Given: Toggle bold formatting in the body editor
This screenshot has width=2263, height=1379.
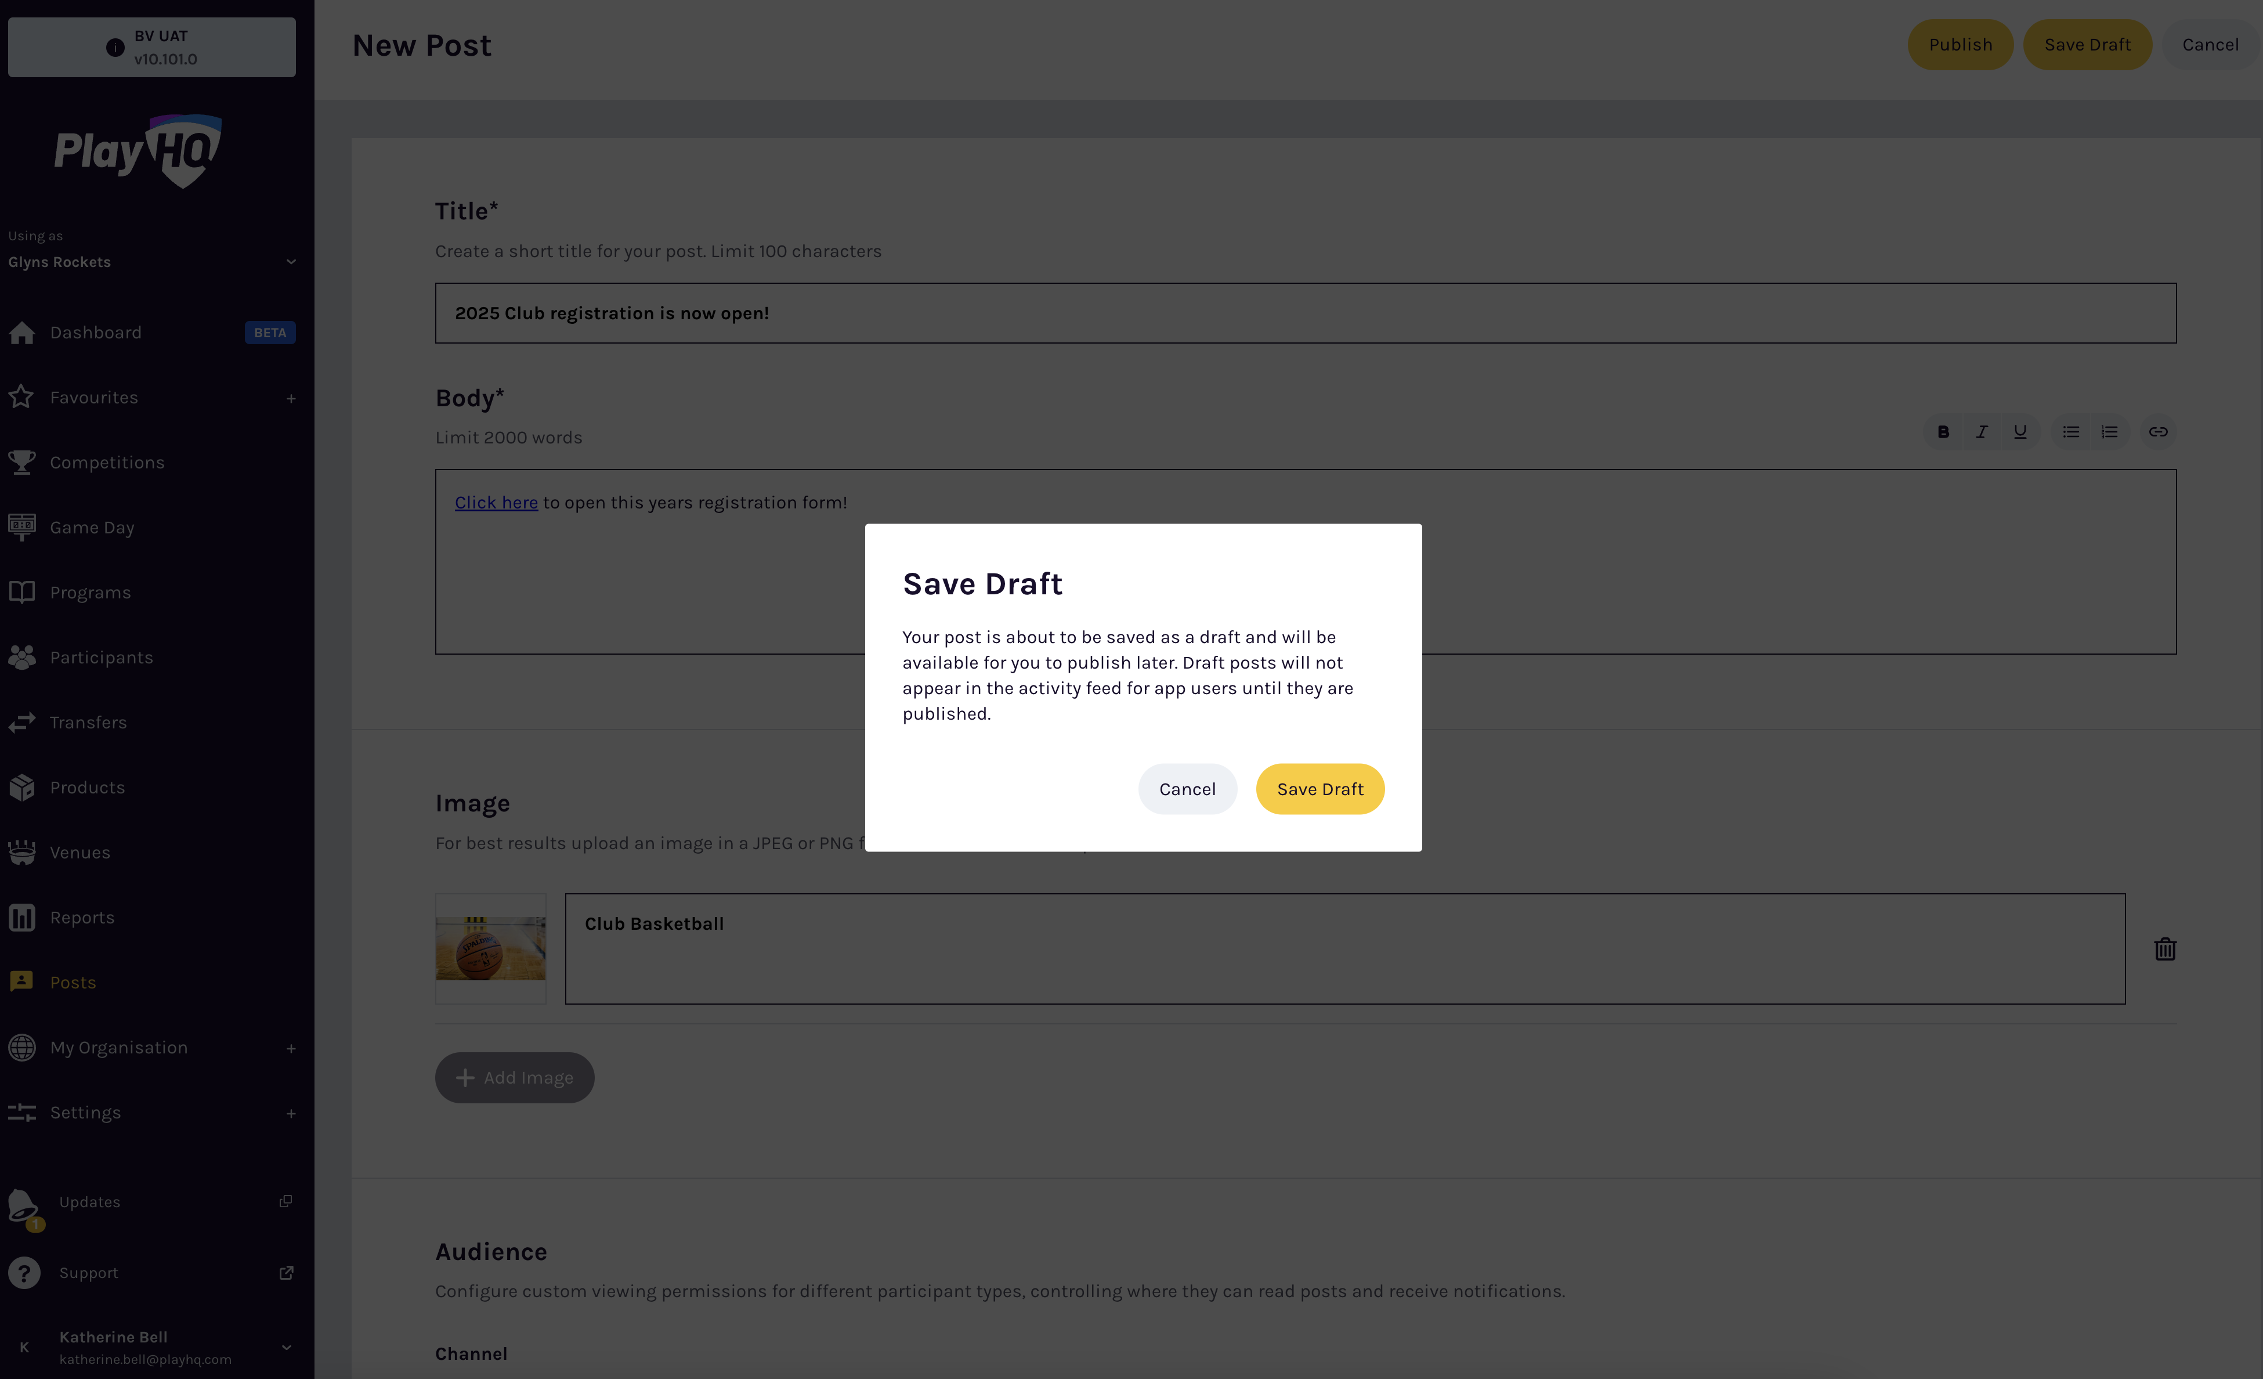Looking at the screenshot, I should pyautogui.click(x=1943, y=432).
